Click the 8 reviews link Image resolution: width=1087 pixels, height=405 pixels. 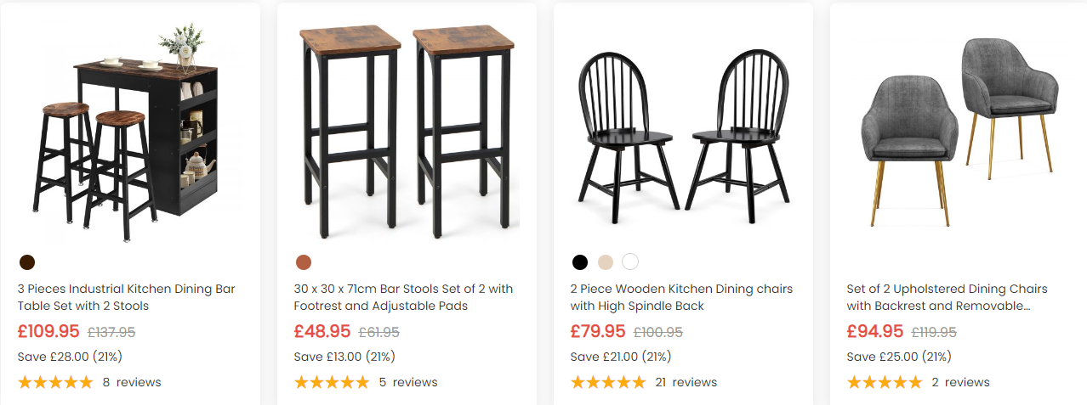click(x=132, y=382)
